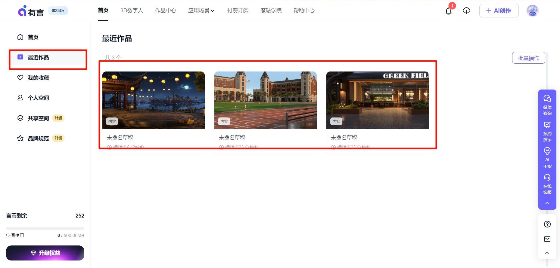Click the 升级权益 upgrade button
The width and height of the screenshot is (560, 268).
45,253
